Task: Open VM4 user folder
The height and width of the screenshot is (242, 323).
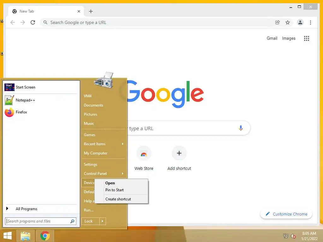Action: click(x=103, y=96)
